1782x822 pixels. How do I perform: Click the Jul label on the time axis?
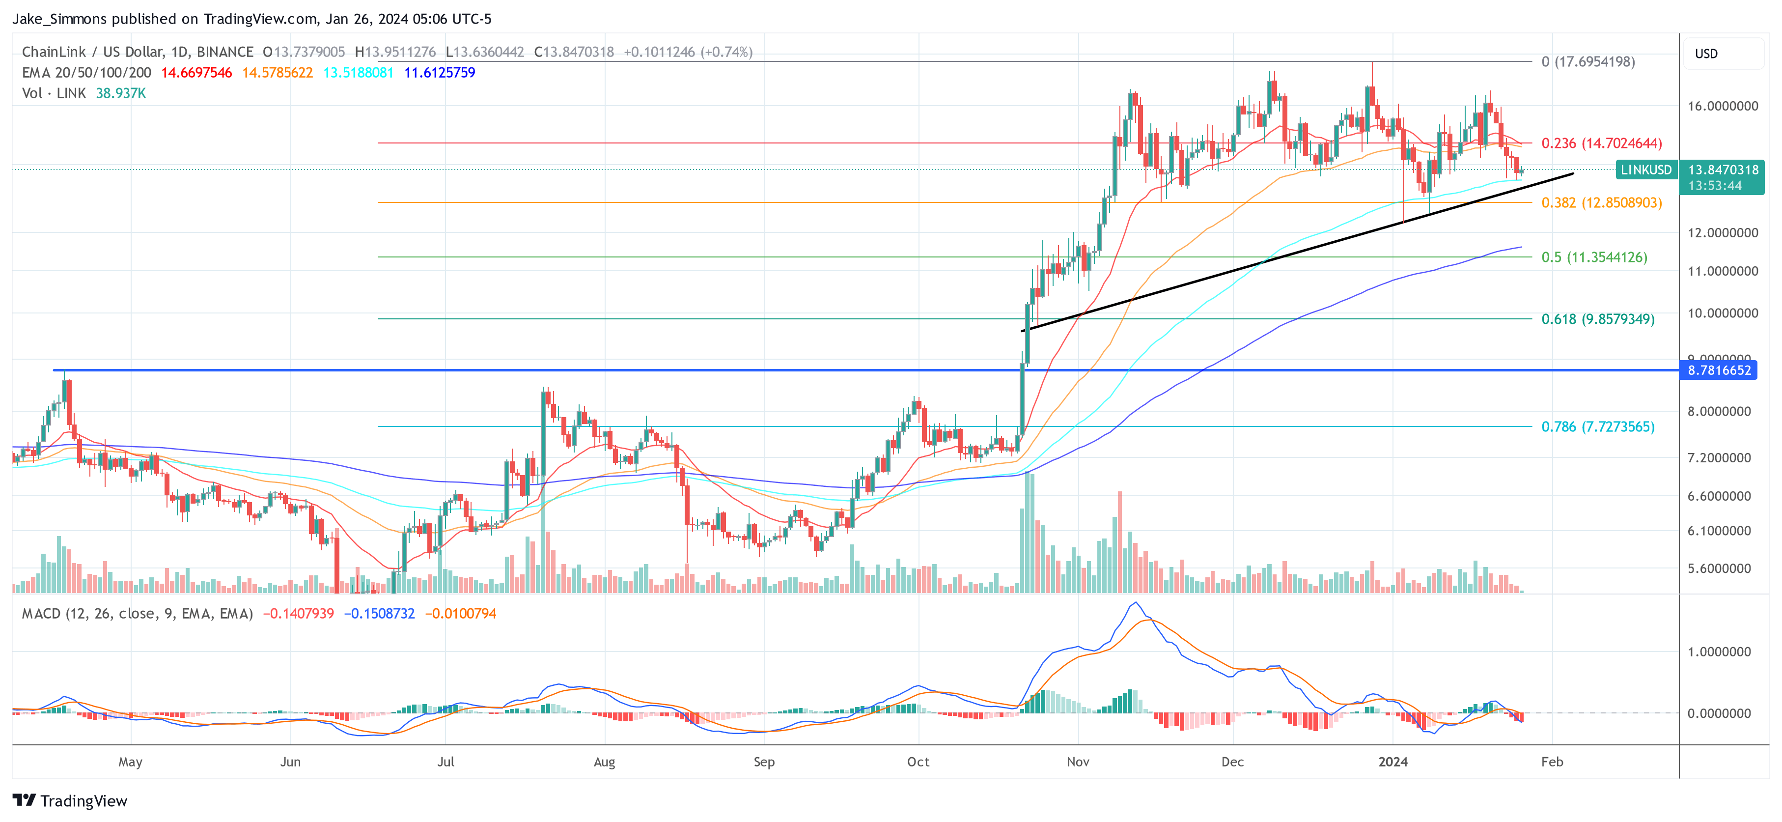coord(446,762)
